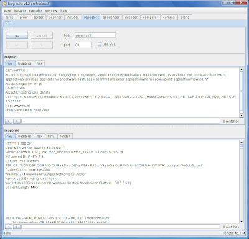
Task: Click the Accept-Language: en-gb header line
Action: pyautogui.click(x=24, y=84)
